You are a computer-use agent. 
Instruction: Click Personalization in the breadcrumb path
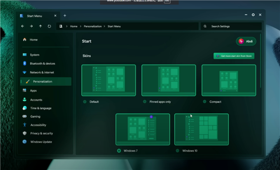[93, 26]
